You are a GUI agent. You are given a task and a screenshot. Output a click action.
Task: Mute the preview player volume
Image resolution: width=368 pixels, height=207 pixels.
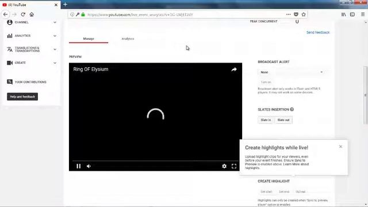click(x=89, y=166)
